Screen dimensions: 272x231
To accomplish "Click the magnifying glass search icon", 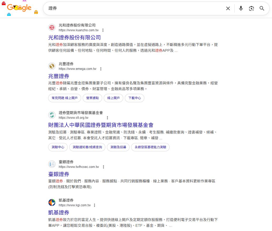I will coord(262,8).
